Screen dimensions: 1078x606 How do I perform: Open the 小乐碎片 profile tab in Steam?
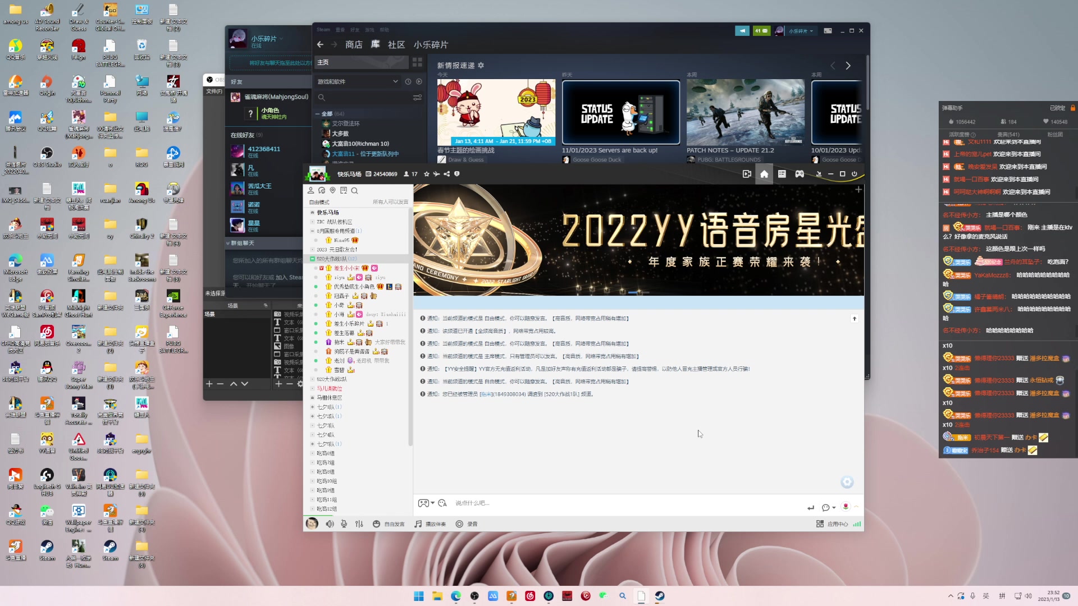pos(431,44)
